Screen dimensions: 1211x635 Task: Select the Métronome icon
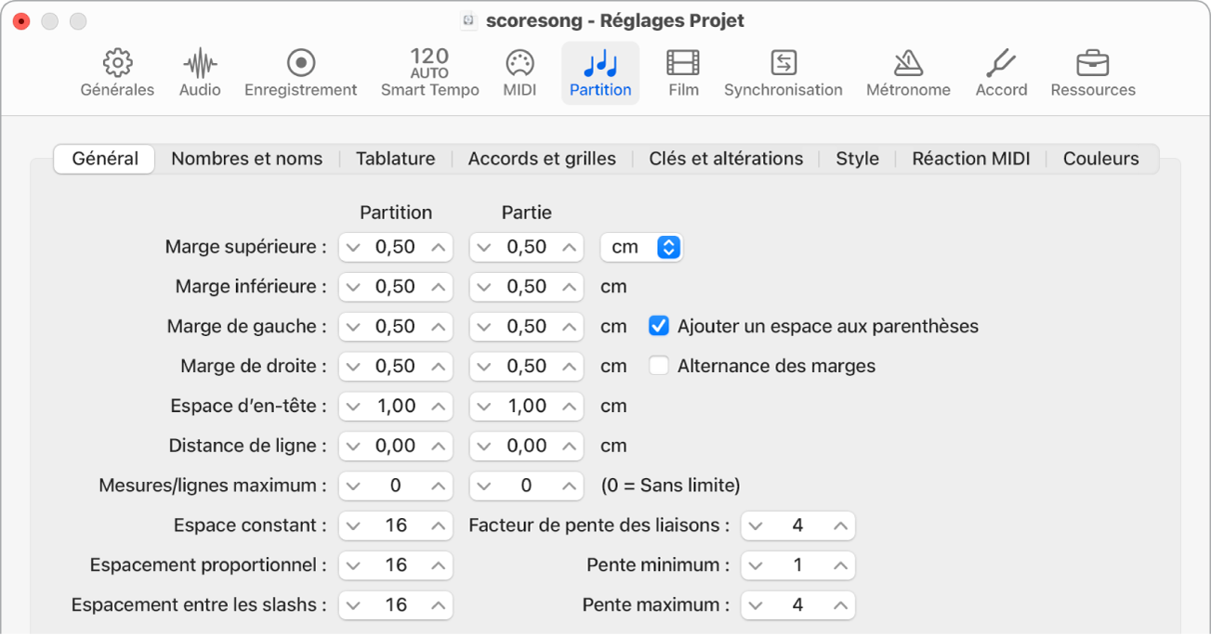coord(907,72)
